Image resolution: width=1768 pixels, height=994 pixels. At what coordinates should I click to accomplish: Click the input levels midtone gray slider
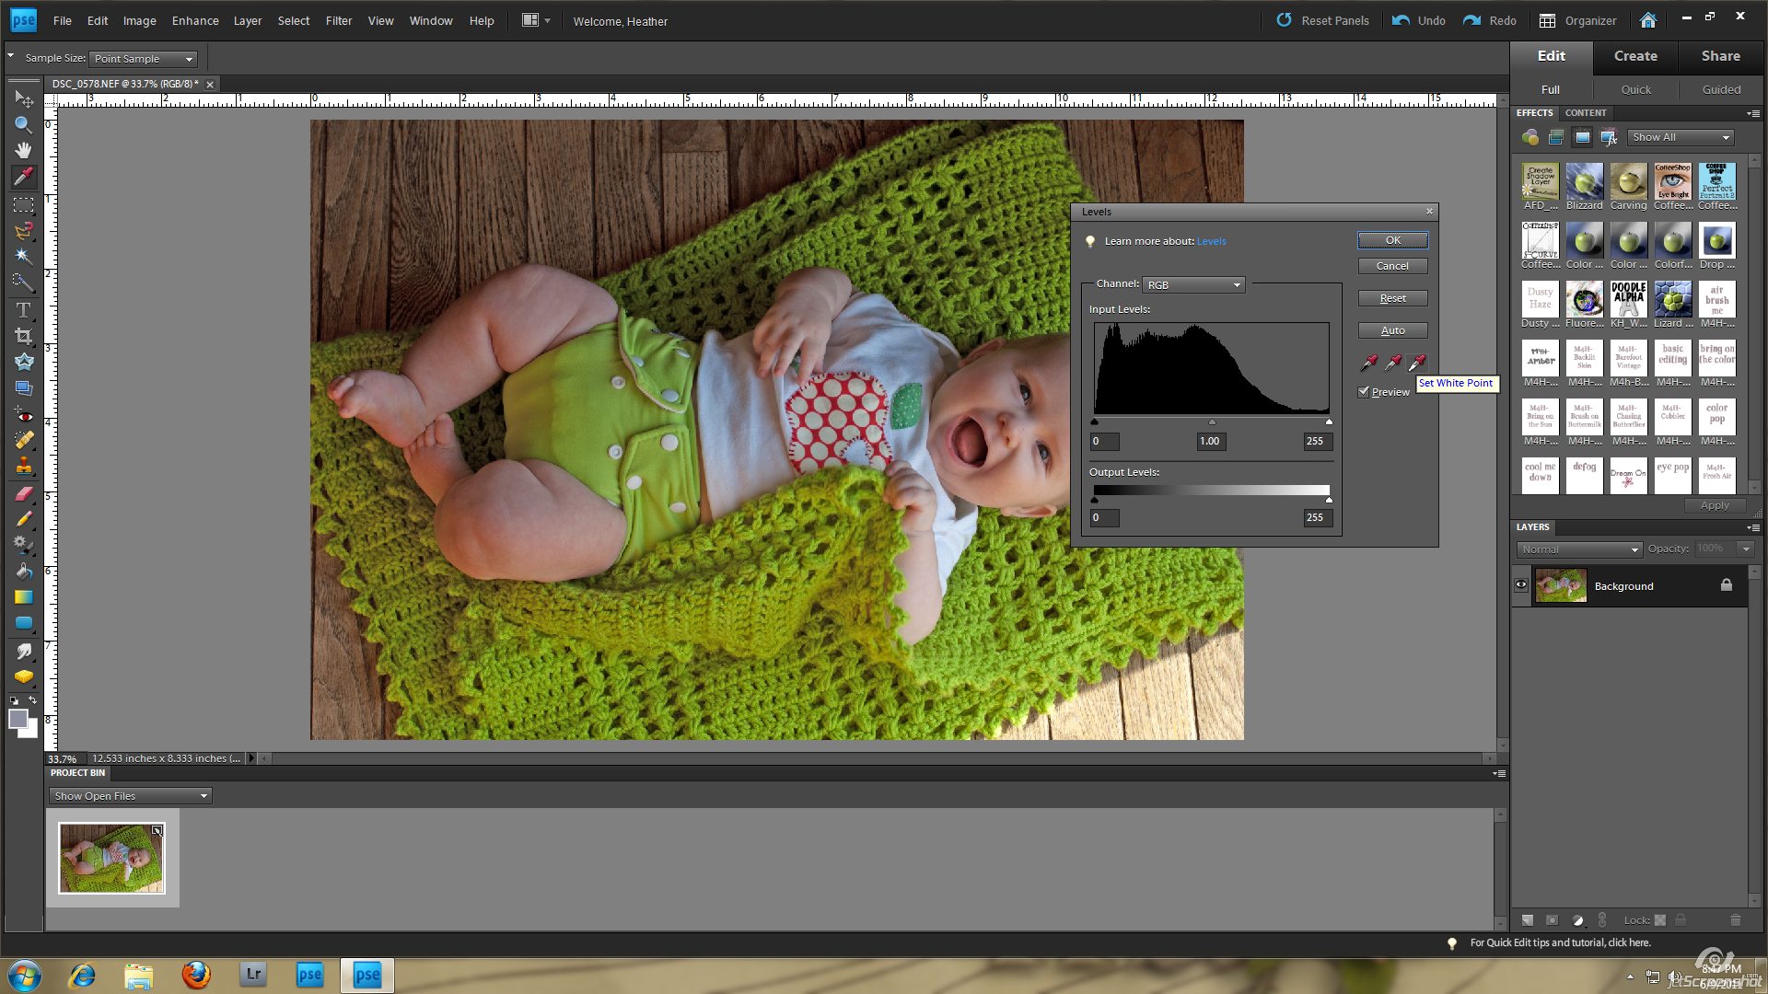point(1212,422)
